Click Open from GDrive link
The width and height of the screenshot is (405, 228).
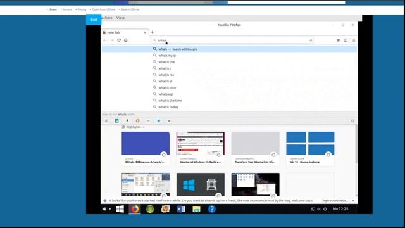pos(103,9)
